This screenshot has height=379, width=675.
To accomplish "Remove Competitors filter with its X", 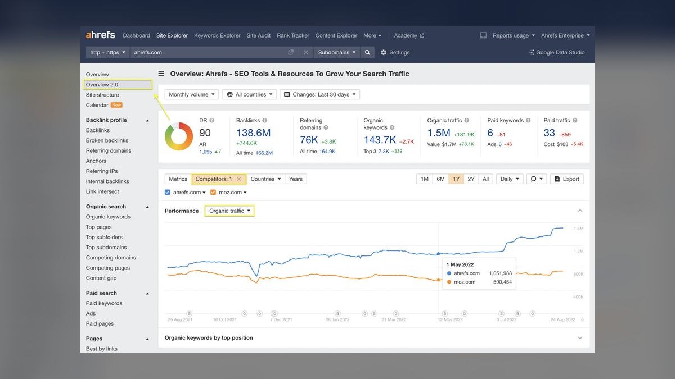I will [x=239, y=179].
